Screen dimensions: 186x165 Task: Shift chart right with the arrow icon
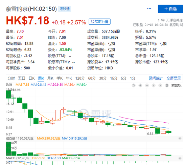(x=160, y=85)
